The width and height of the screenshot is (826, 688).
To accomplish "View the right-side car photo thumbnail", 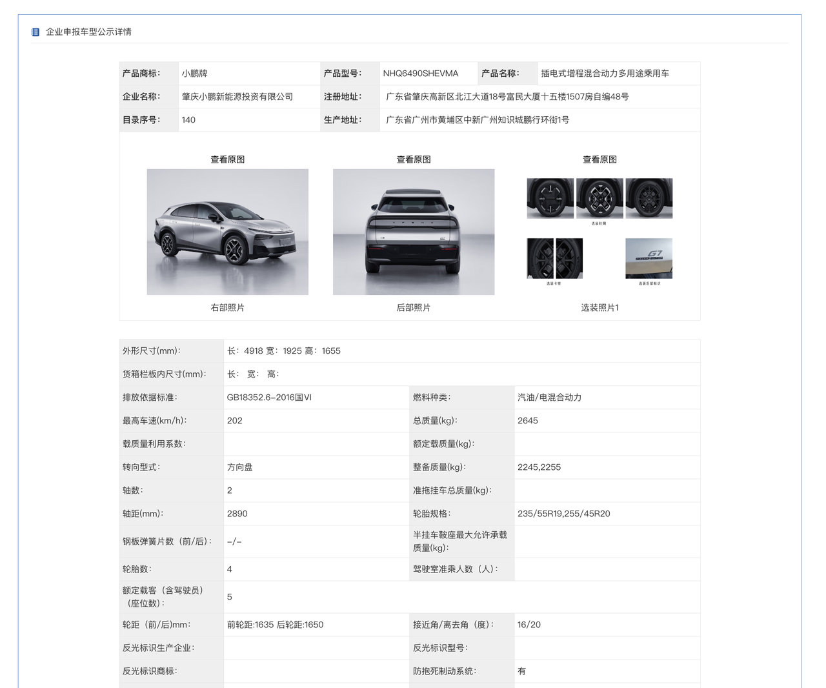I will coord(228,232).
